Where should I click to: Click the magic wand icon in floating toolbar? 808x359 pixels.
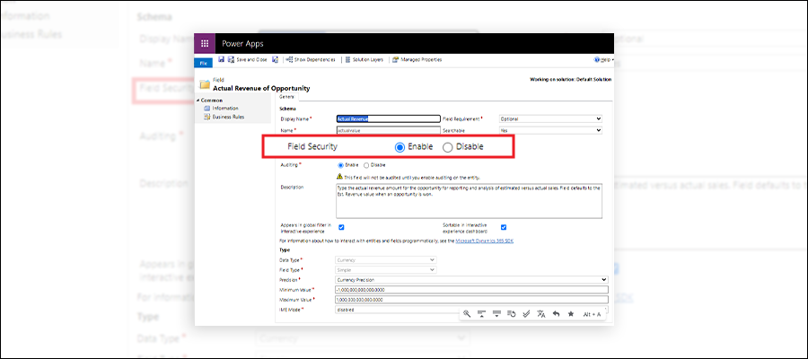pyautogui.click(x=467, y=313)
